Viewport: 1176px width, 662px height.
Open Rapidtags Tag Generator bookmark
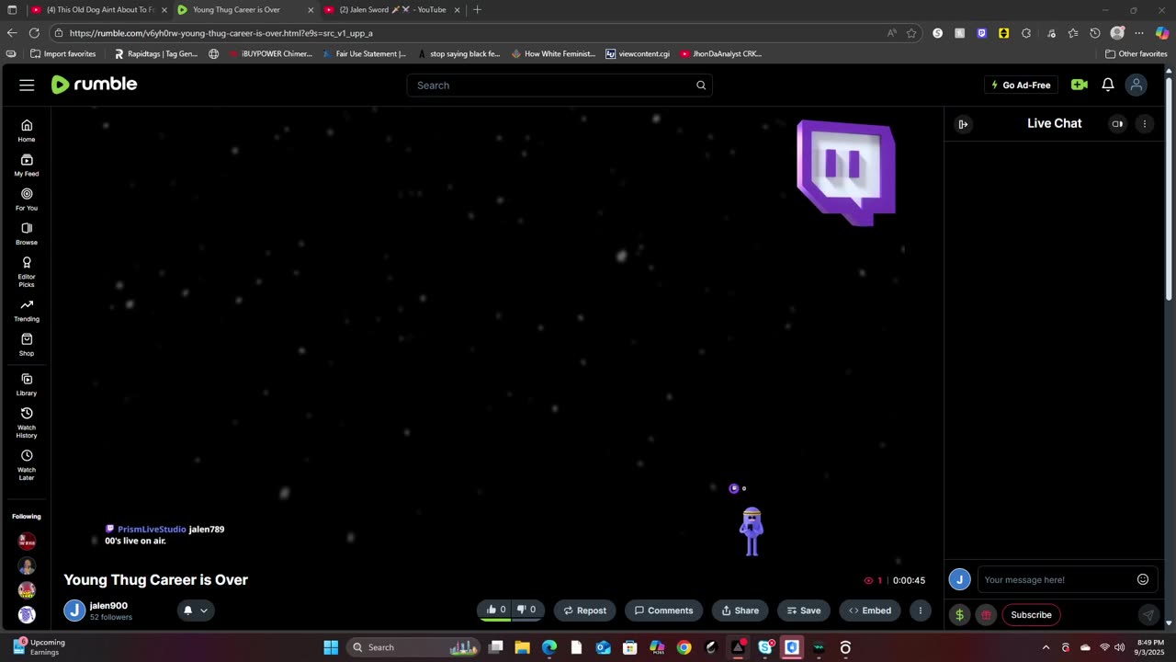click(x=155, y=54)
